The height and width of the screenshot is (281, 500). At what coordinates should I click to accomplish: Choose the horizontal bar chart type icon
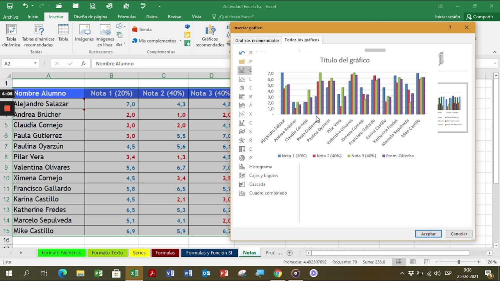coord(242,96)
